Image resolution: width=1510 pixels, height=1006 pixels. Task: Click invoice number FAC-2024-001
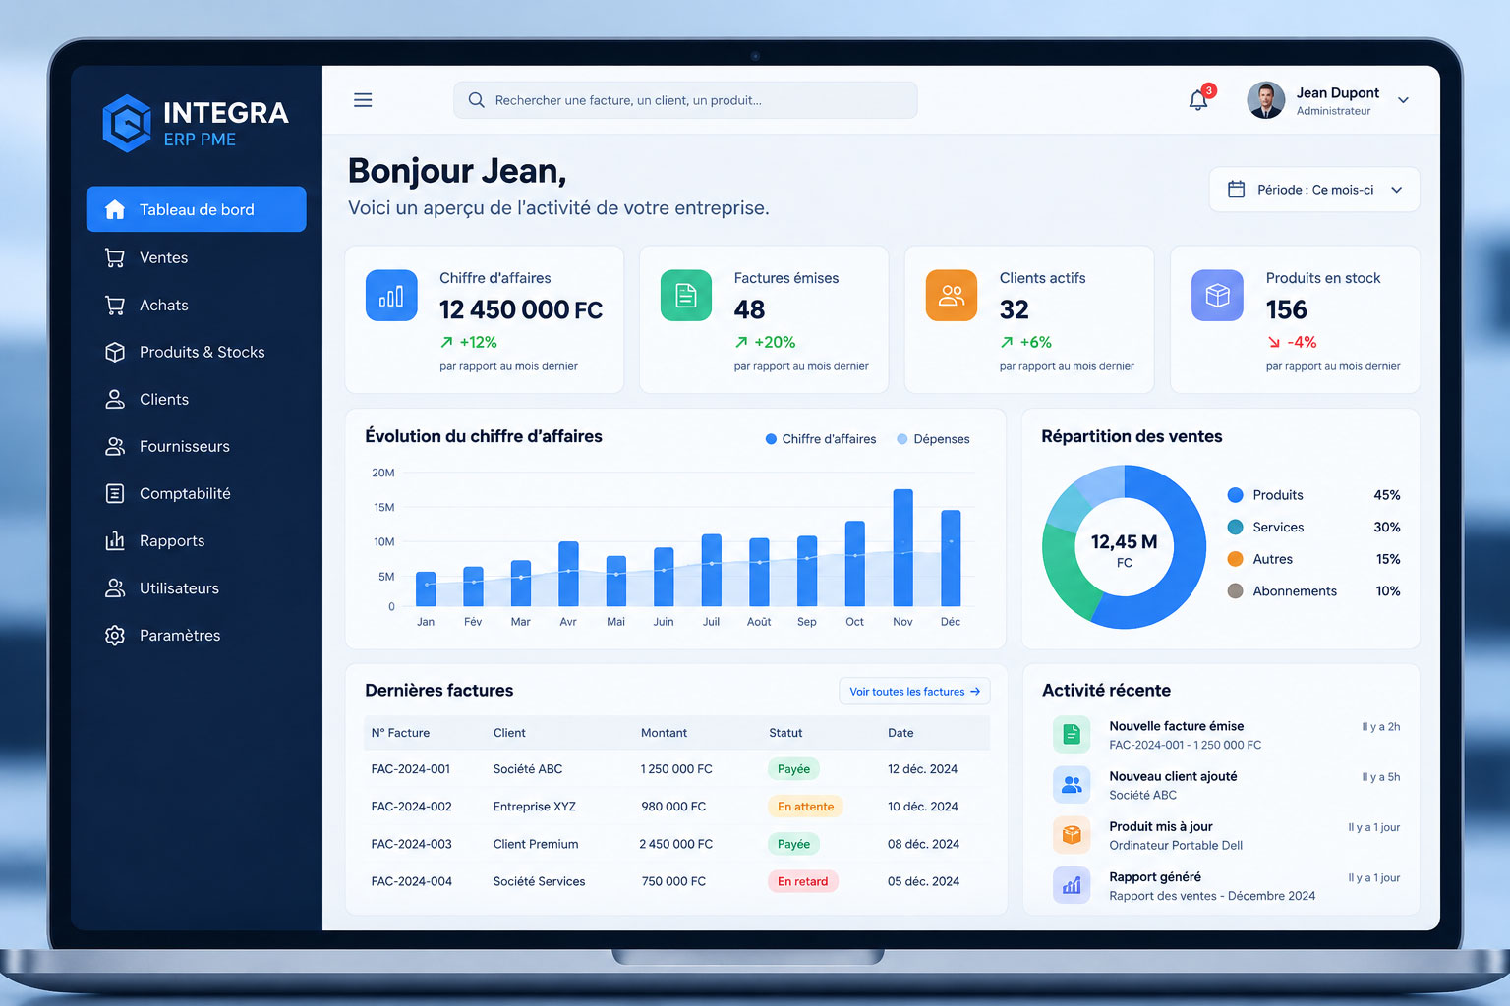click(x=411, y=769)
